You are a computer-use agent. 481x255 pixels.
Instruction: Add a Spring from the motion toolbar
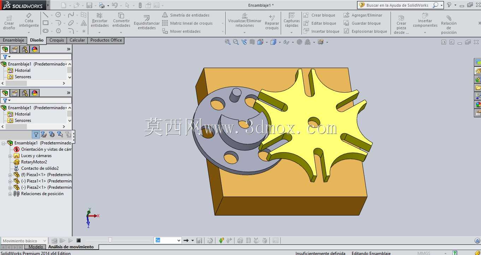tap(248, 241)
